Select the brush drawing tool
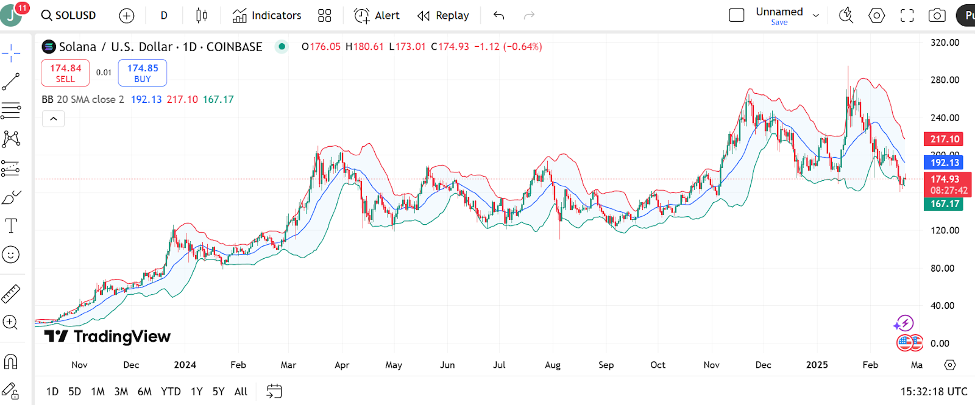 (x=11, y=197)
